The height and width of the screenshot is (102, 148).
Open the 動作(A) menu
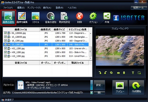47,8
